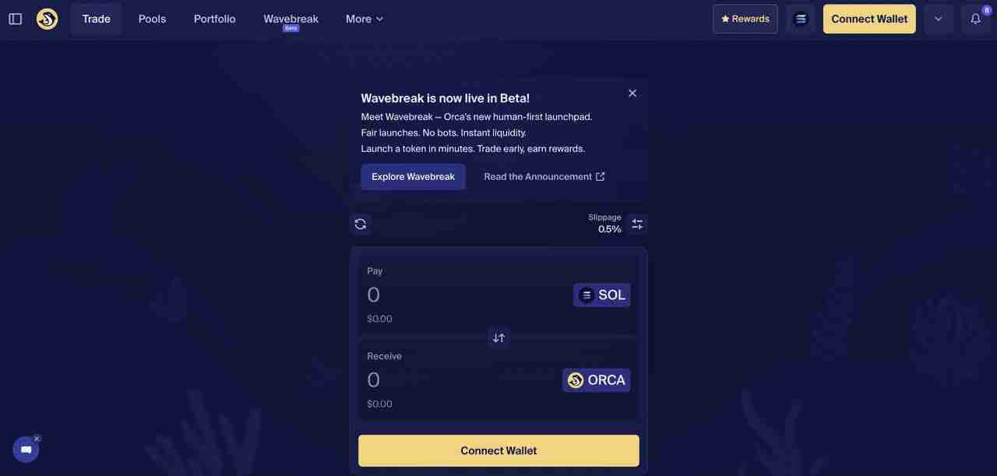Click the refresh quote icon

[360, 224]
